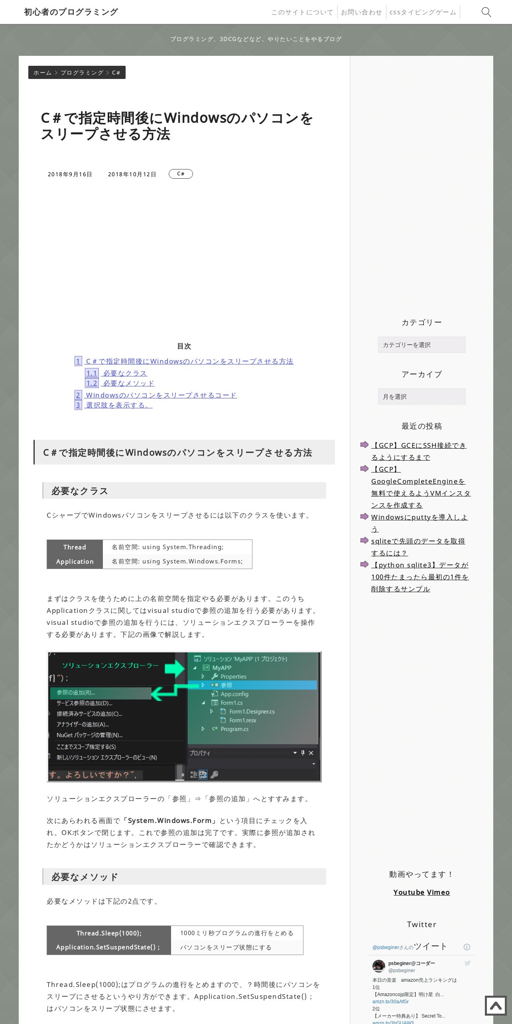Click the C# category tag badge

181,174
